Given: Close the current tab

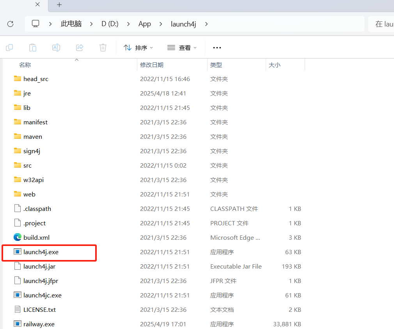Looking at the screenshot, I should coord(37,5).
